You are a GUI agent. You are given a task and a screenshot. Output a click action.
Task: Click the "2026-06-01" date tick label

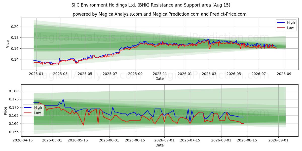point(109,140)
